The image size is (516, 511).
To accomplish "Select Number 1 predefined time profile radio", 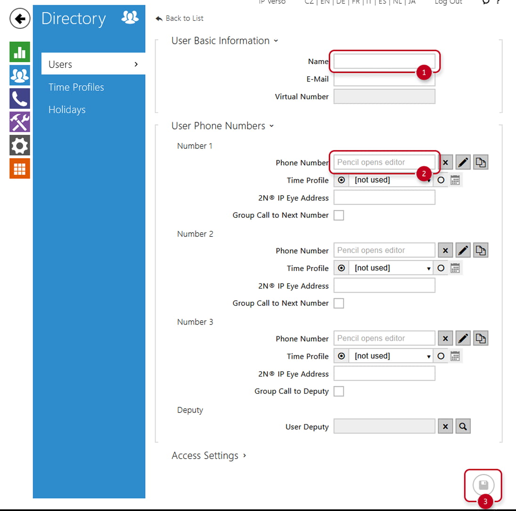I will (342, 180).
